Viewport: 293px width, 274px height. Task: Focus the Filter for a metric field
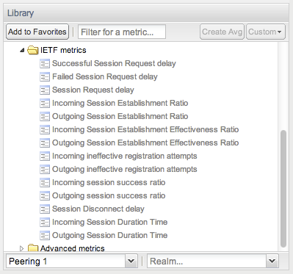point(122,32)
